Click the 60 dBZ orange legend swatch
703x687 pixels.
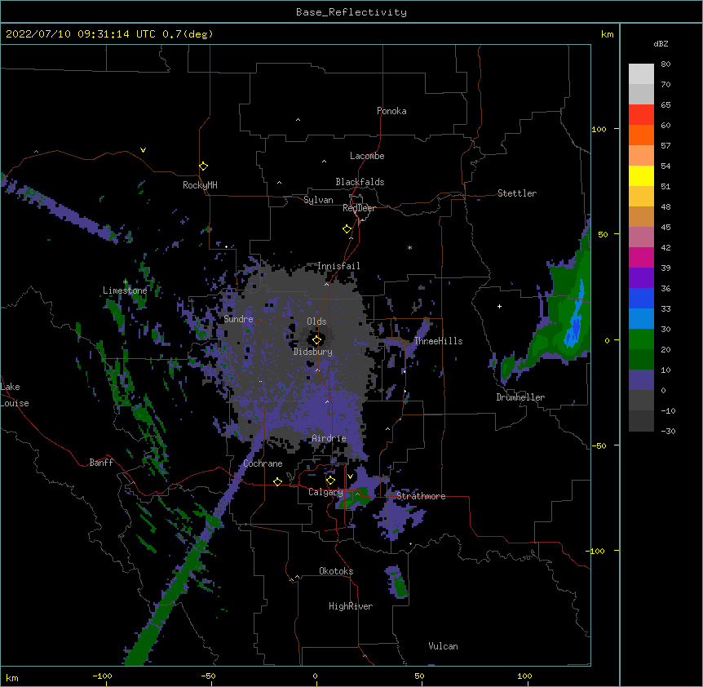tap(641, 135)
